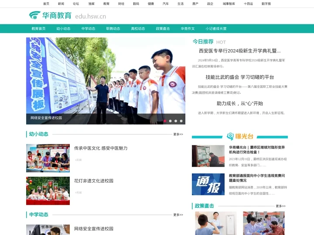Click the 2023年12月11日 曝光台 summary text
The image size is (314, 235).
pos(258,162)
